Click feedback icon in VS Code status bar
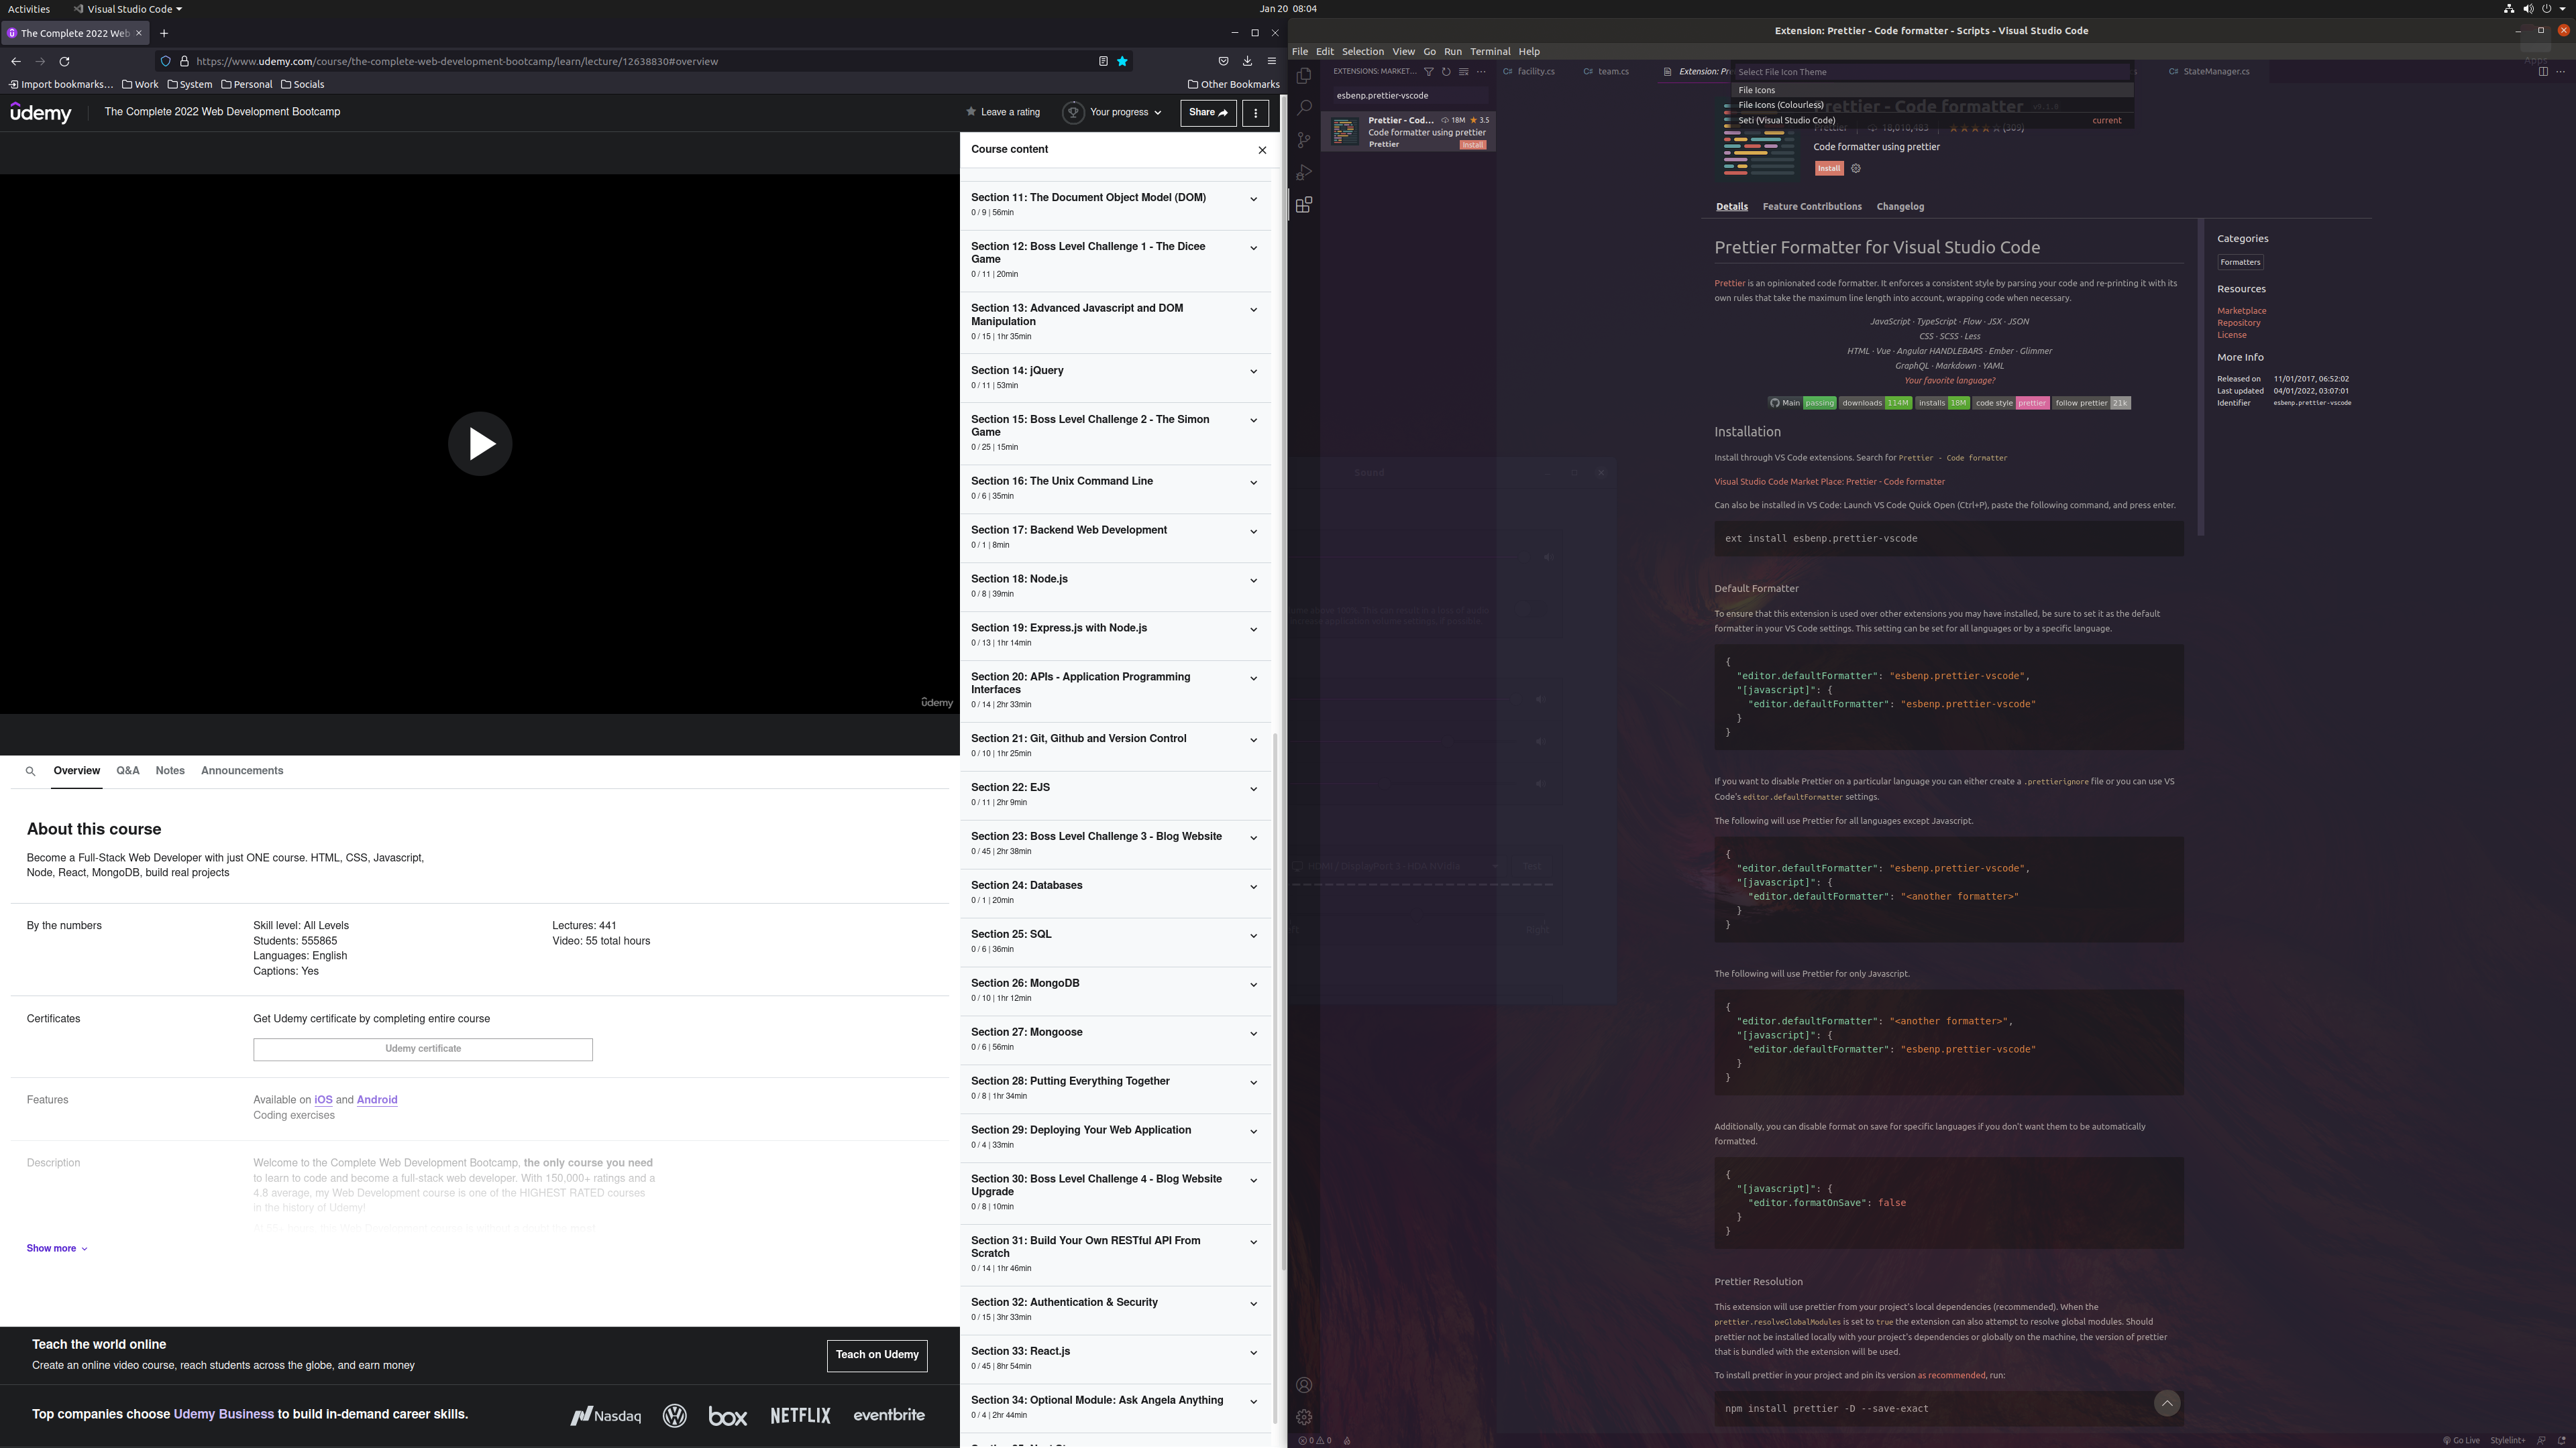 (x=2541, y=1440)
